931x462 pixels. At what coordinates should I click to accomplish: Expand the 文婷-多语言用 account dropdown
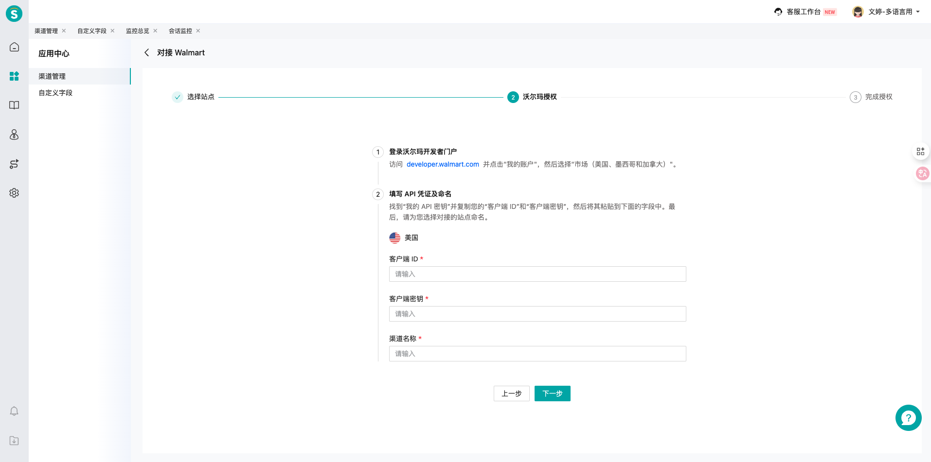point(917,12)
